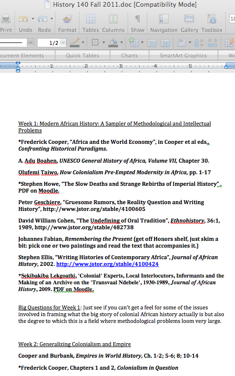Open the Toolbox palette
The height and width of the screenshot is (376, 235).
[212, 19]
